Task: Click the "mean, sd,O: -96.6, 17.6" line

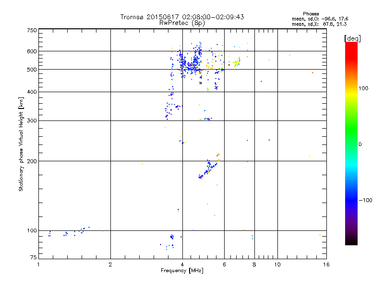Action: 320,19
